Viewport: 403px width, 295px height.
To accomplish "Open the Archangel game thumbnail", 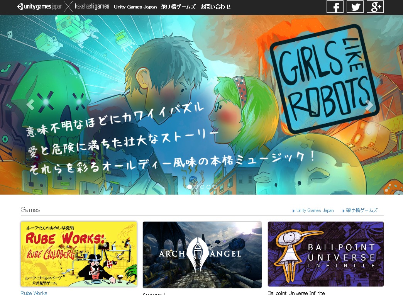I will pyautogui.click(x=202, y=254).
